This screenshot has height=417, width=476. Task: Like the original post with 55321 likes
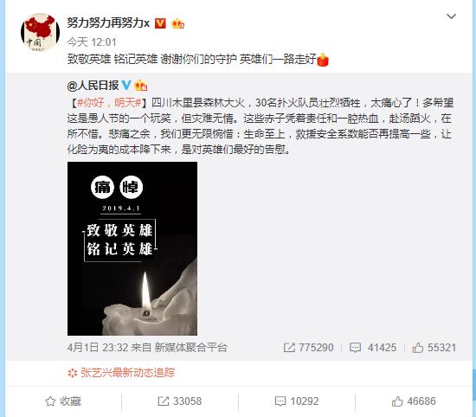click(x=434, y=348)
